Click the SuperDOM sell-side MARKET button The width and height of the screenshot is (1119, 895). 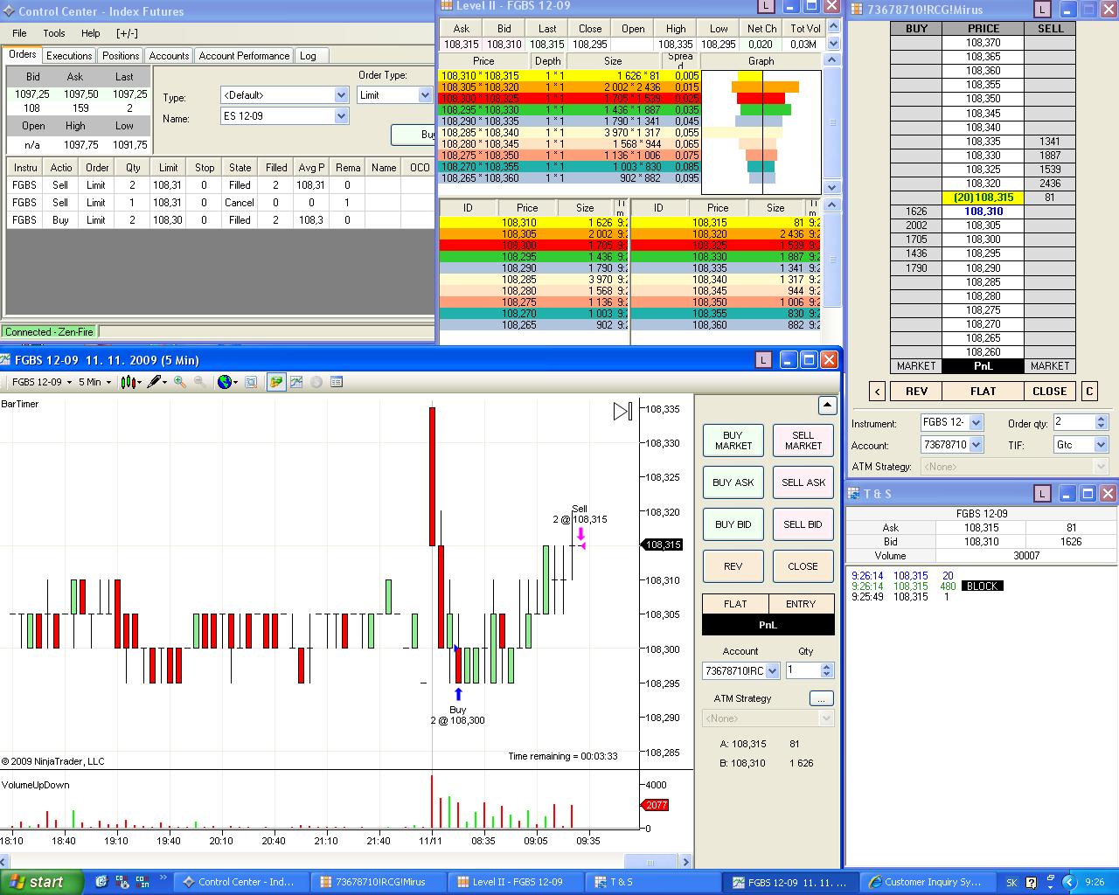click(x=1050, y=366)
